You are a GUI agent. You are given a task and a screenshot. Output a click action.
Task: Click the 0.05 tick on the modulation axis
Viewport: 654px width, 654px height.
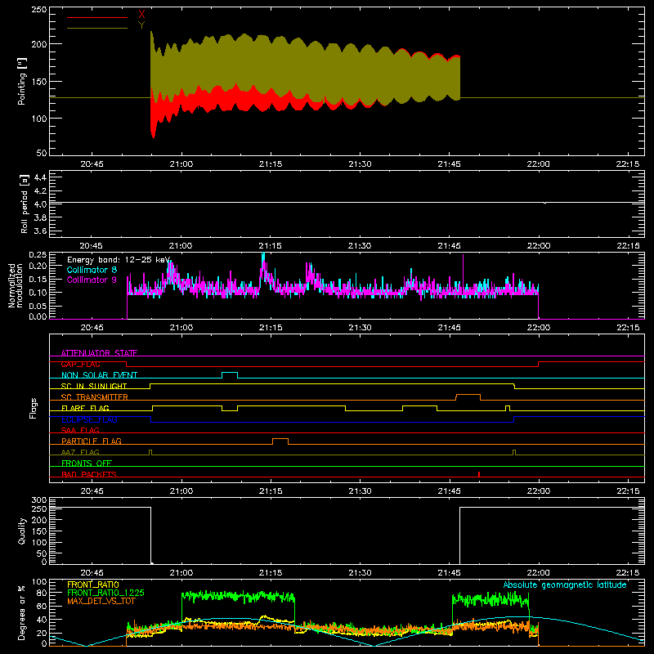[x=38, y=306]
